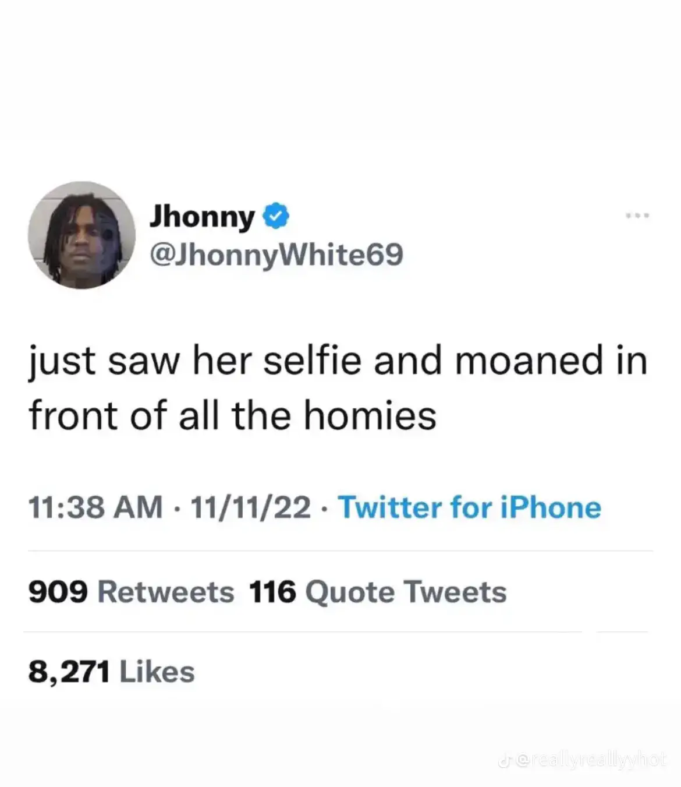Viewport: 681px width, 787px height.
Task: Click the TikTok logo in the watermark
Action: (503, 760)
